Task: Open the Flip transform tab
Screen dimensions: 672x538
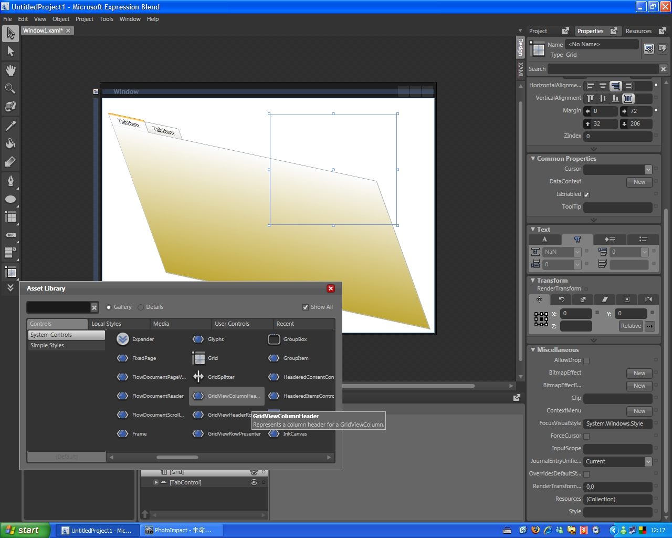Action: click(648, 299)
